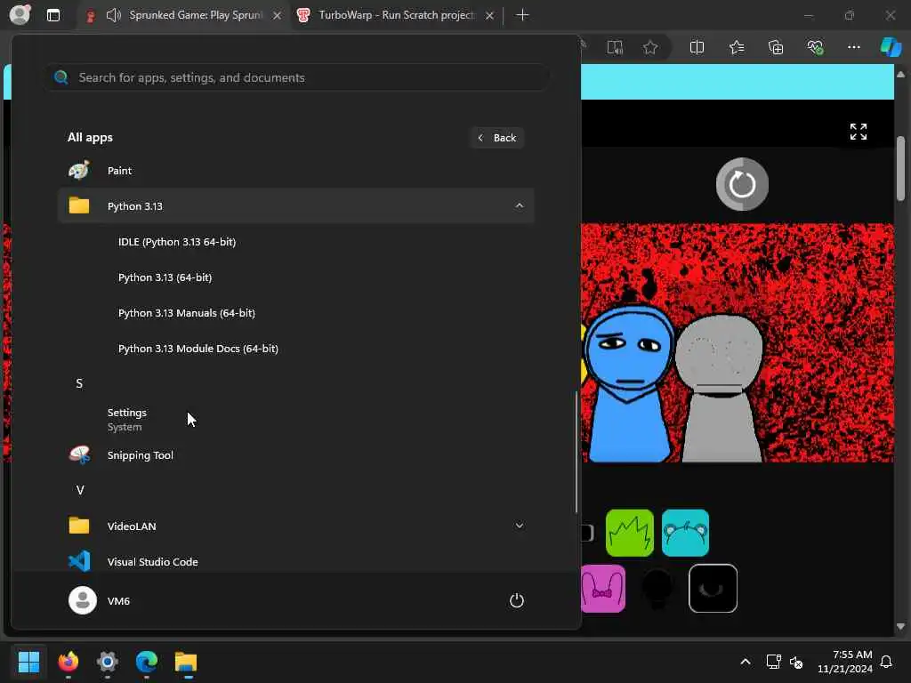Click the page scrollbar down arrow
911x683 pixels.
coord(900,626)
